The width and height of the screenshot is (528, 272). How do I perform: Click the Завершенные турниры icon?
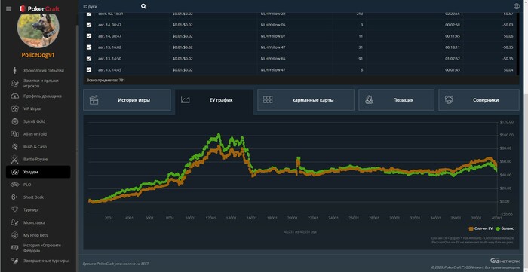click(x=14, y=260)
